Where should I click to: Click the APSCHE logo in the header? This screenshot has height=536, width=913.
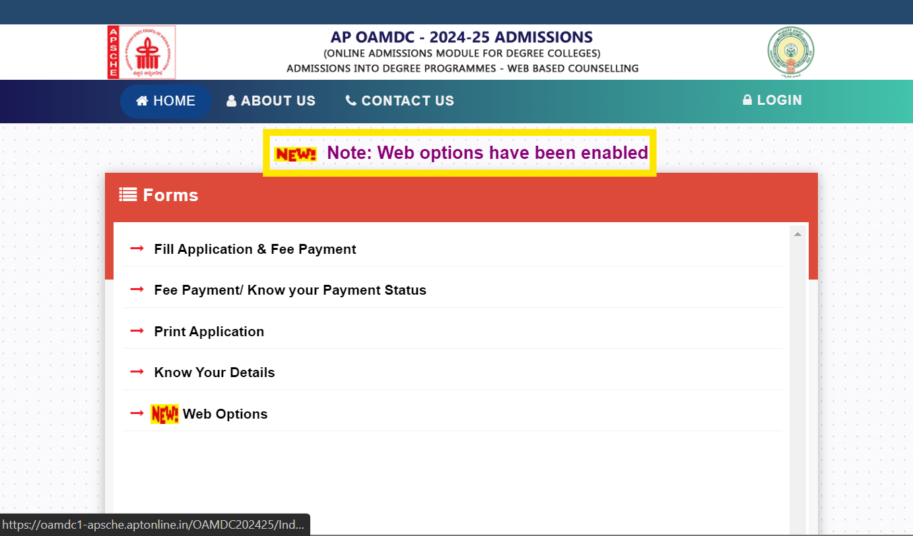142,52
